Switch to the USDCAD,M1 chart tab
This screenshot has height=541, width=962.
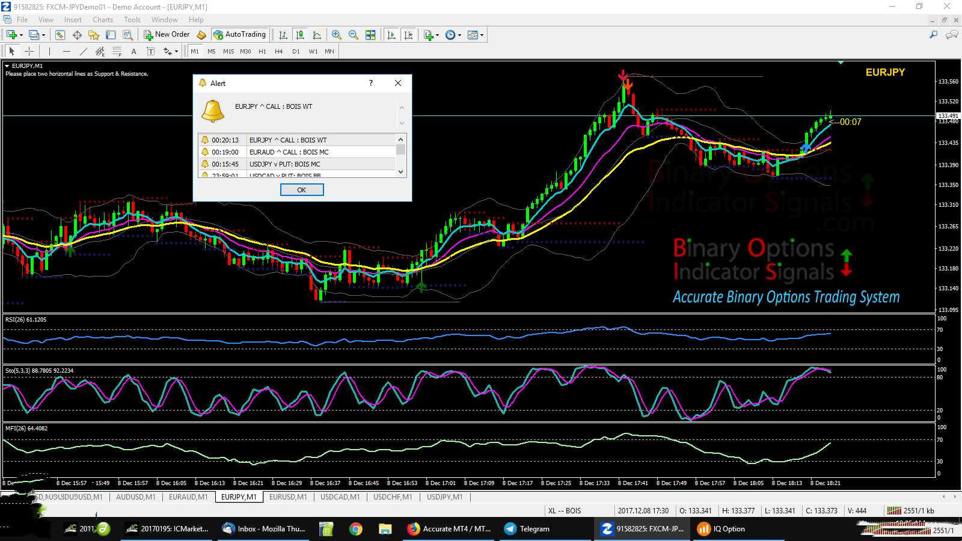coord(340,497)
